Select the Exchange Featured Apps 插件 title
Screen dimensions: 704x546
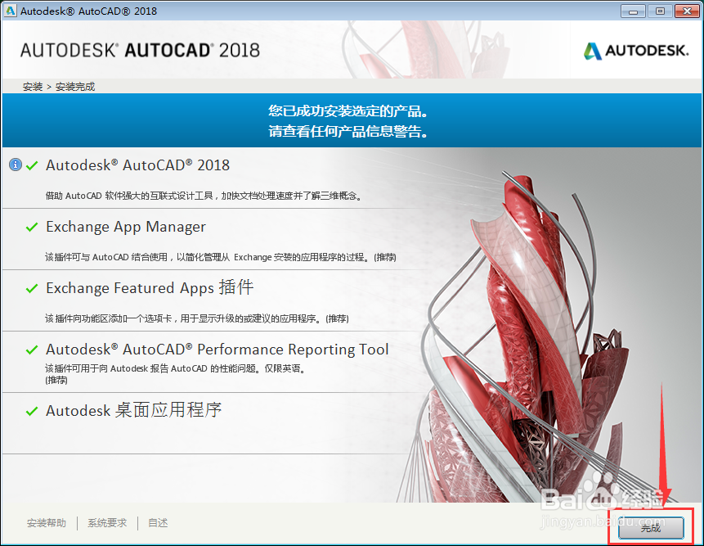click(x=150, y=287)
